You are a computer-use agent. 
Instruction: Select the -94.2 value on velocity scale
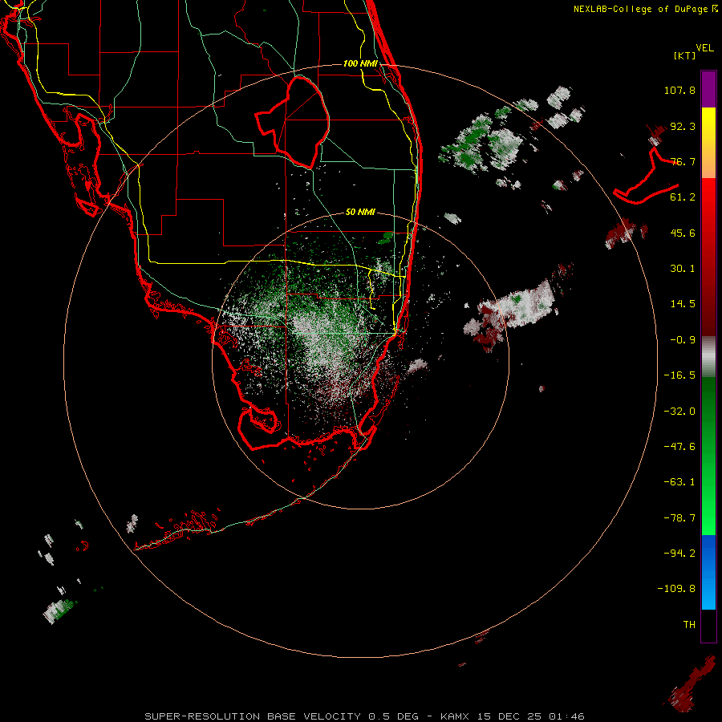[679, 554]
